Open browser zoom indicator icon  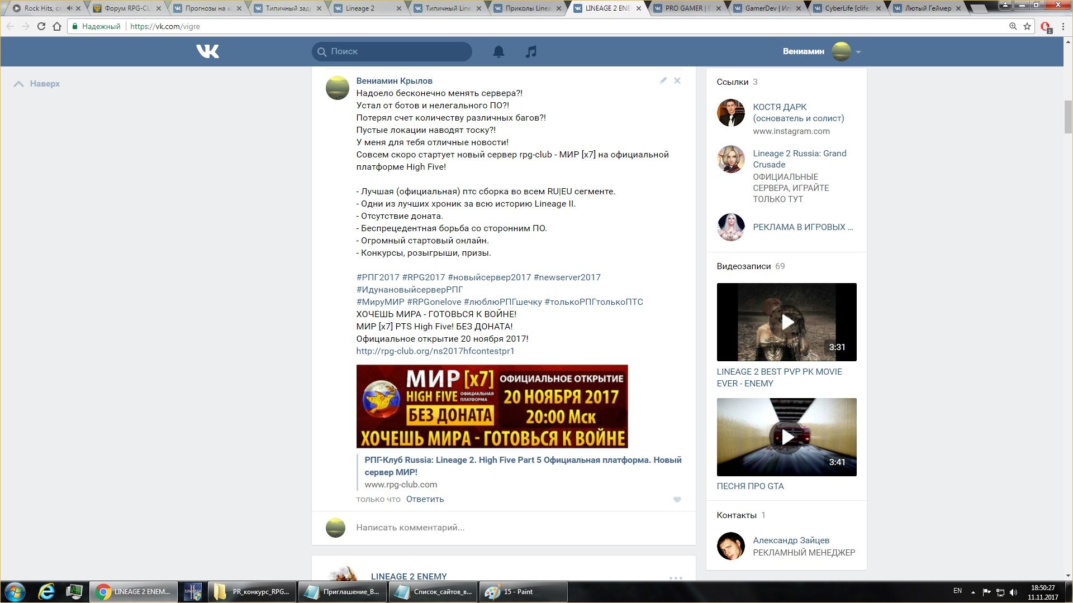[1013, 26]
